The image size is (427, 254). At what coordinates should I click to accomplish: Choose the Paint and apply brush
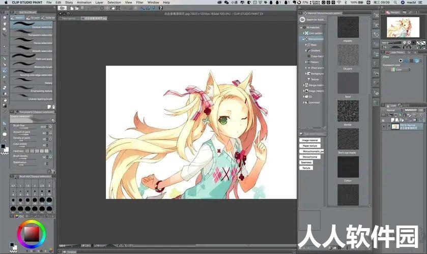click(x=32, y=57)
